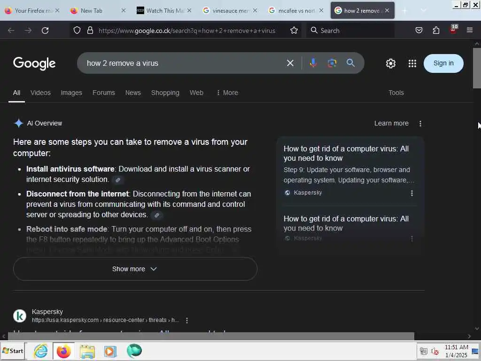Screen dimensions: 481x361
Task: Select the Images search filter
Action: tap(71, 93)
